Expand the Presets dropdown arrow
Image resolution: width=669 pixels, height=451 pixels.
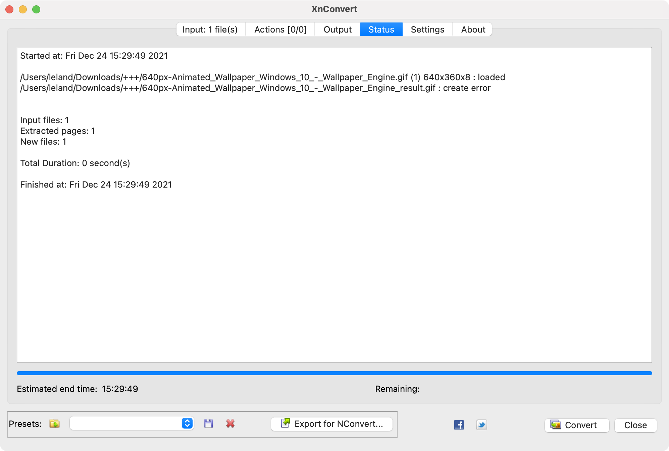tap(187, 423)
